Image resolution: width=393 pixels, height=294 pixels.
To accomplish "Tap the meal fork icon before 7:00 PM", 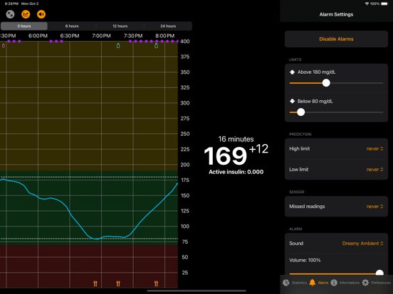I will pos(95,283).
